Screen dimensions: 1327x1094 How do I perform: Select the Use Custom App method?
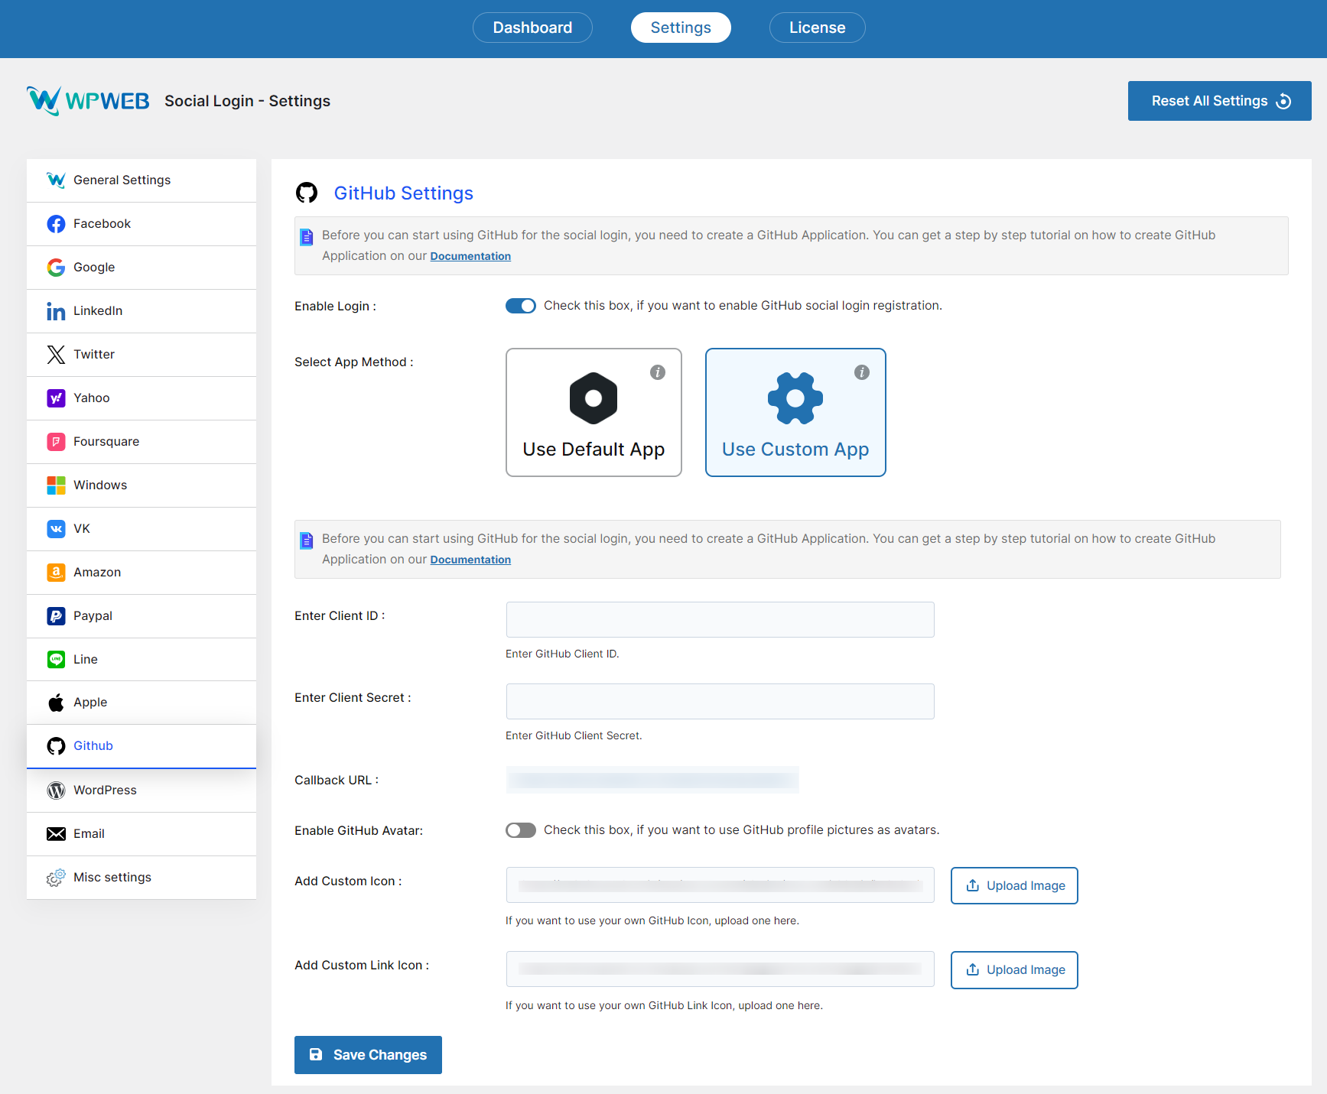coord(795,413)
